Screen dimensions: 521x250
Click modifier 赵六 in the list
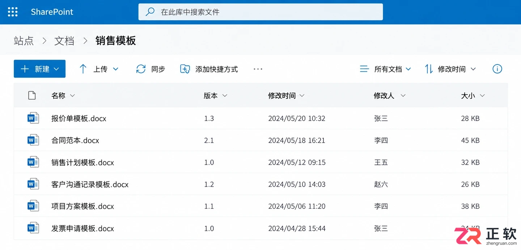point(381,185)
